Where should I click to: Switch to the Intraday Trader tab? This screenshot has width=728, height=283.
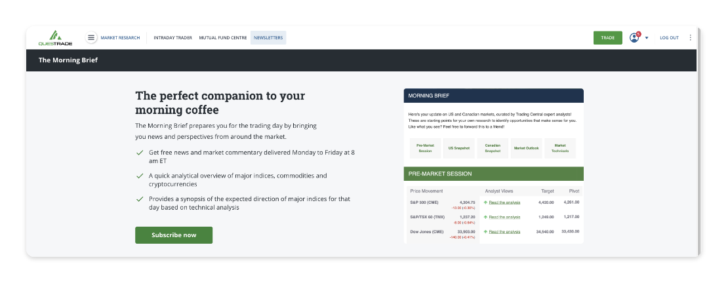click(172, 38)
